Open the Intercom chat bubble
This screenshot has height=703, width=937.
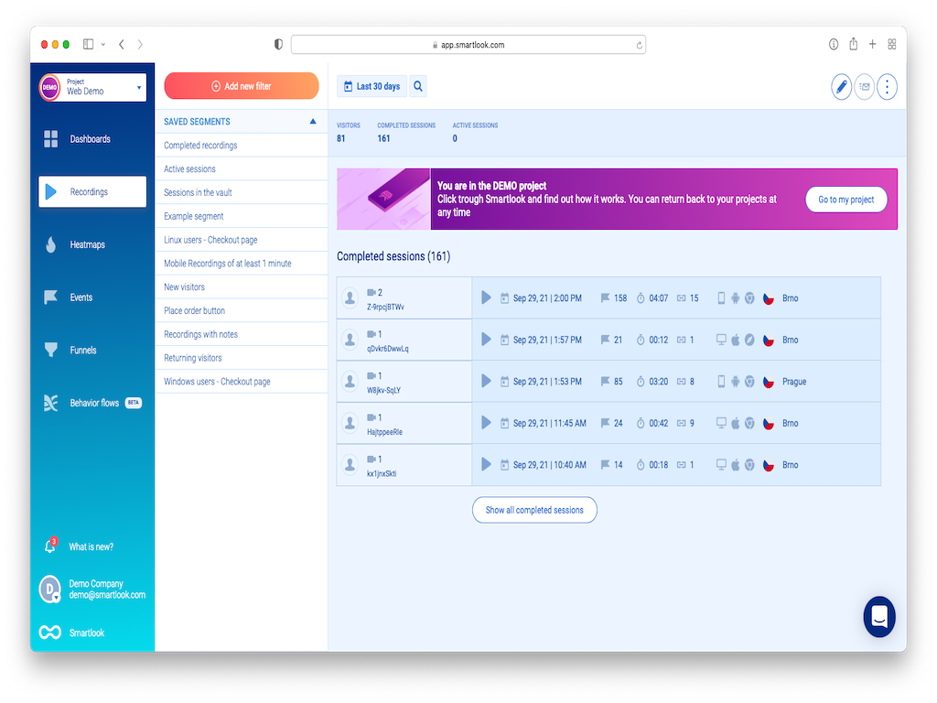tap(879, 617)
